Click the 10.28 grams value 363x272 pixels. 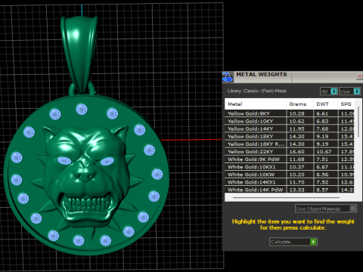click(x=297, y=113)
